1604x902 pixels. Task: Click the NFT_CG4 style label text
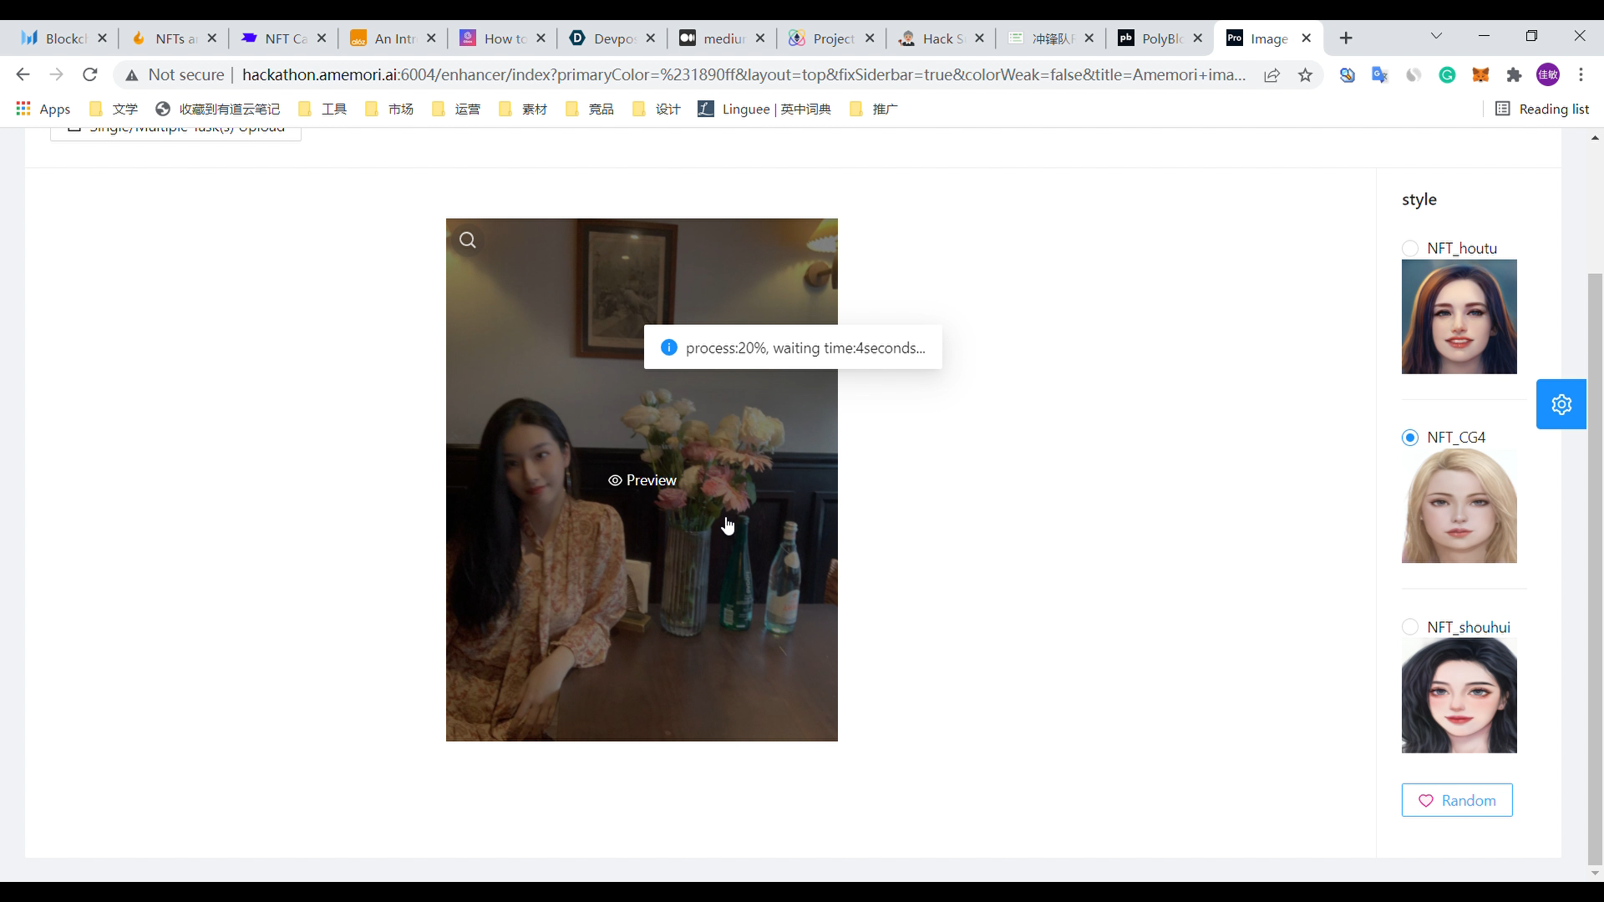click(1456, 438)
